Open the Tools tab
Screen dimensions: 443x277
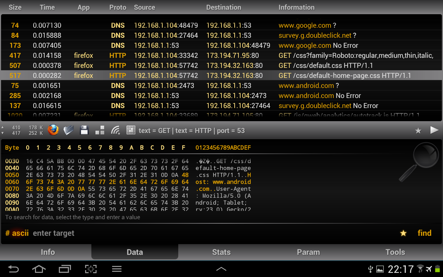[395, 252]
